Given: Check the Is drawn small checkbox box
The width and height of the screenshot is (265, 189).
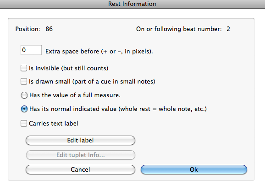Looking at the screenshot, I should point(24,81).
